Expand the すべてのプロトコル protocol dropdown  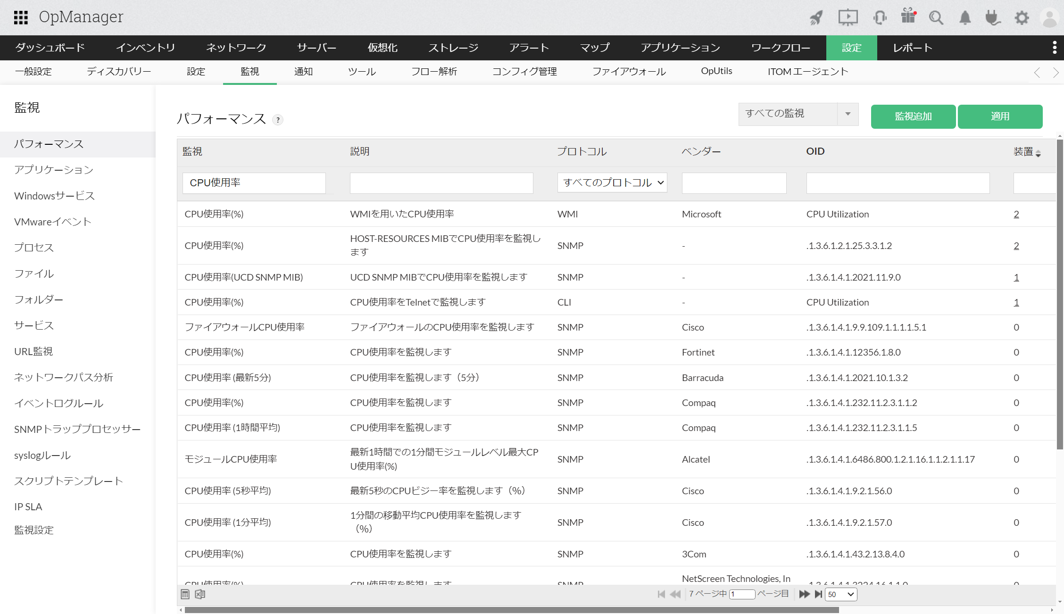(x=612, y=183)
